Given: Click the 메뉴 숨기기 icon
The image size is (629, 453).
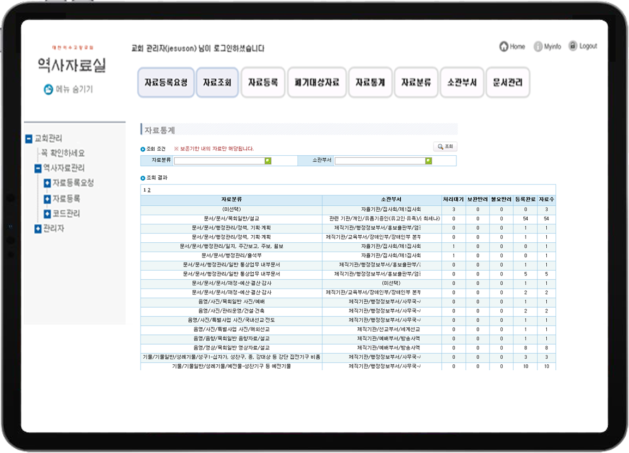Looking at the screenshot, I should pos(48,89).
